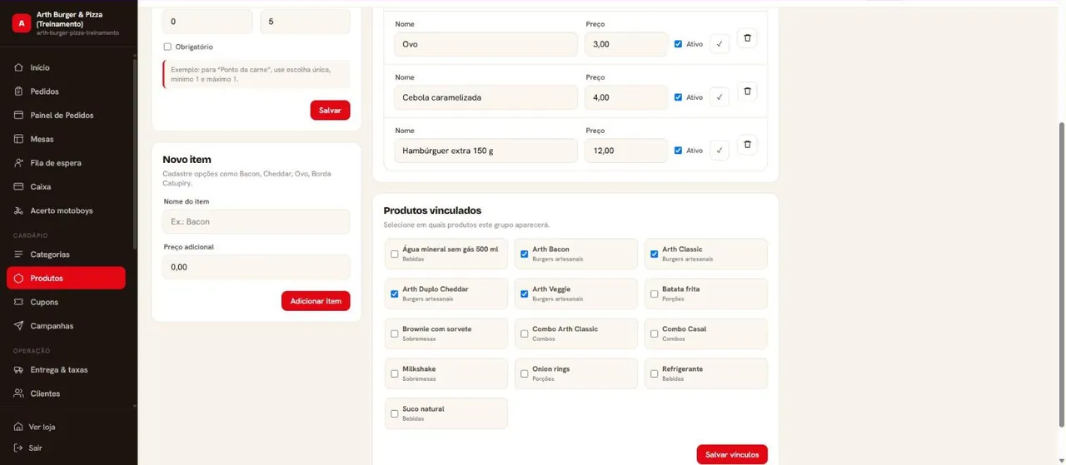
Task: Click the Campanhas megaphone icon
Action: (18, 326)
